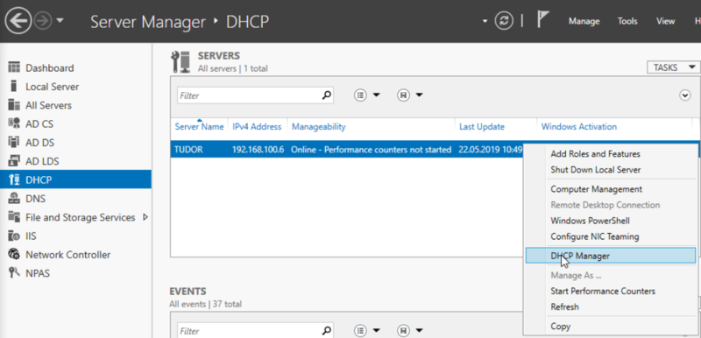
Task: Select Dashboard in the navigation pane
Action: (x=50, y=68)
